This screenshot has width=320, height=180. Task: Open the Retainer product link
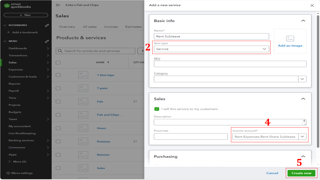103,155
